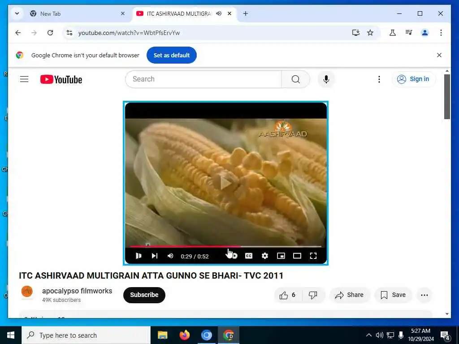Dismiss the default browser infobar
The image size is (459, 344).
coord(439,55)
